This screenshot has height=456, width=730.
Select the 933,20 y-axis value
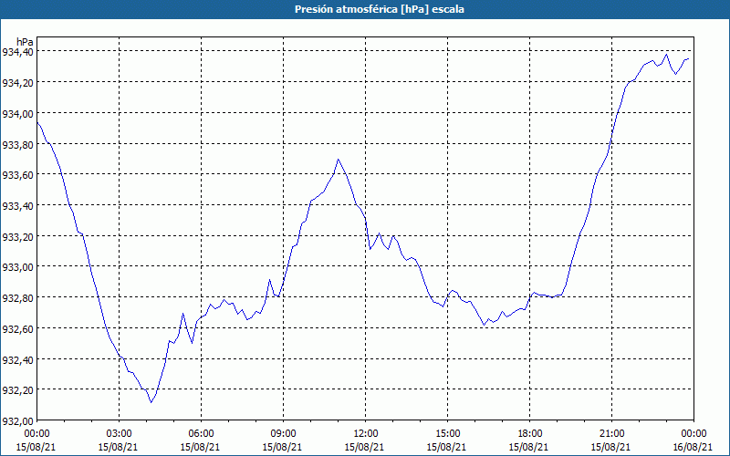click(x=17, y=236)
